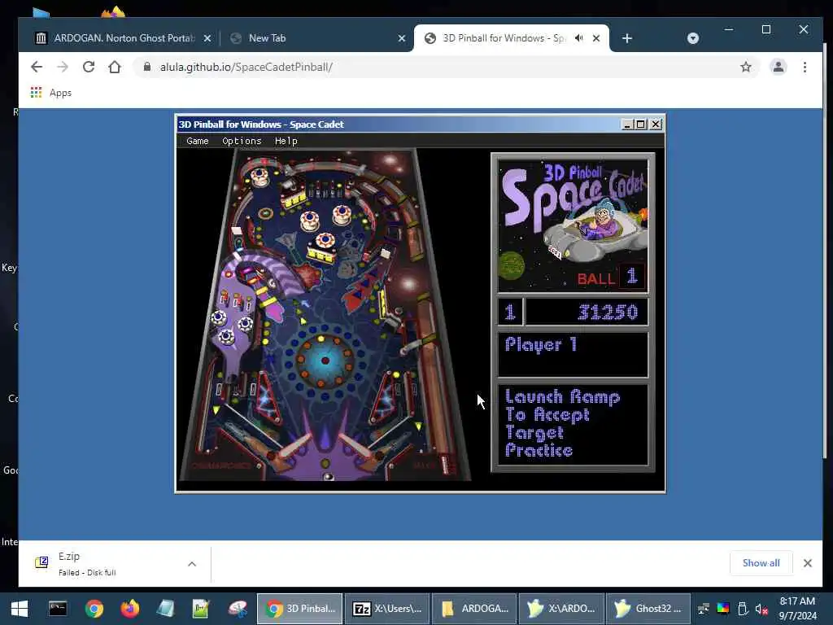Open the Windows Start menu
This screenshot has width=833, height=625.
20,609
